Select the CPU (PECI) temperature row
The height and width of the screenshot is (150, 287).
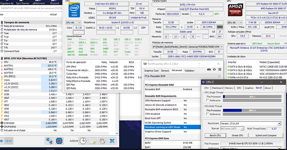29,76
